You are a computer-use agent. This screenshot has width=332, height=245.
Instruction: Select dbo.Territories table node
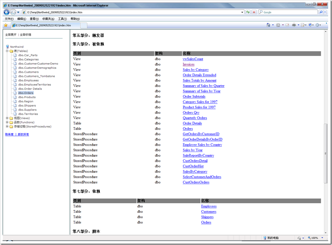[28, 114]
